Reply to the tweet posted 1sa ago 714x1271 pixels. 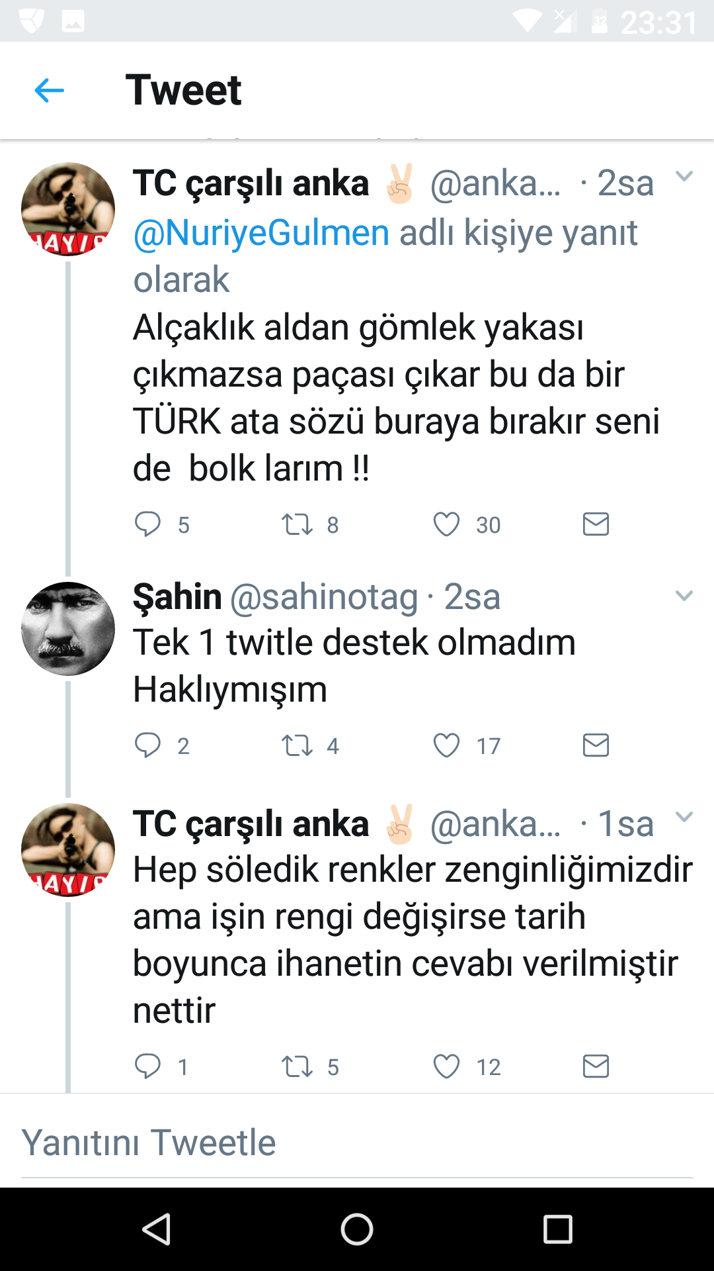tap(147, 1066)
